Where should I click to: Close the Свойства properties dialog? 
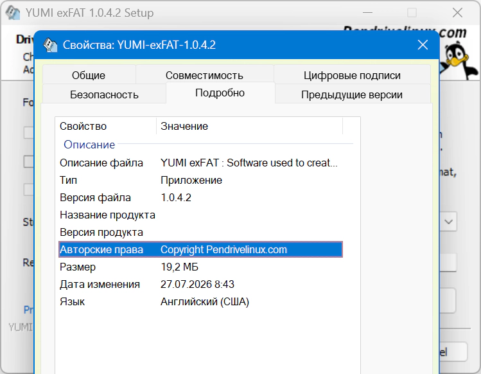(x=423, y=45)
